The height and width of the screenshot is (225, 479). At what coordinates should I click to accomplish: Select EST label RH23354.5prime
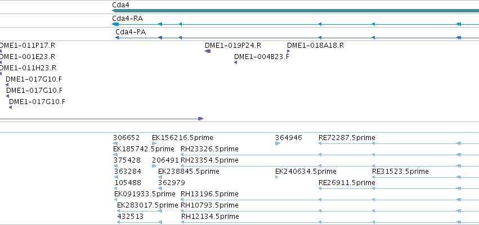click(x=209, y=160)
